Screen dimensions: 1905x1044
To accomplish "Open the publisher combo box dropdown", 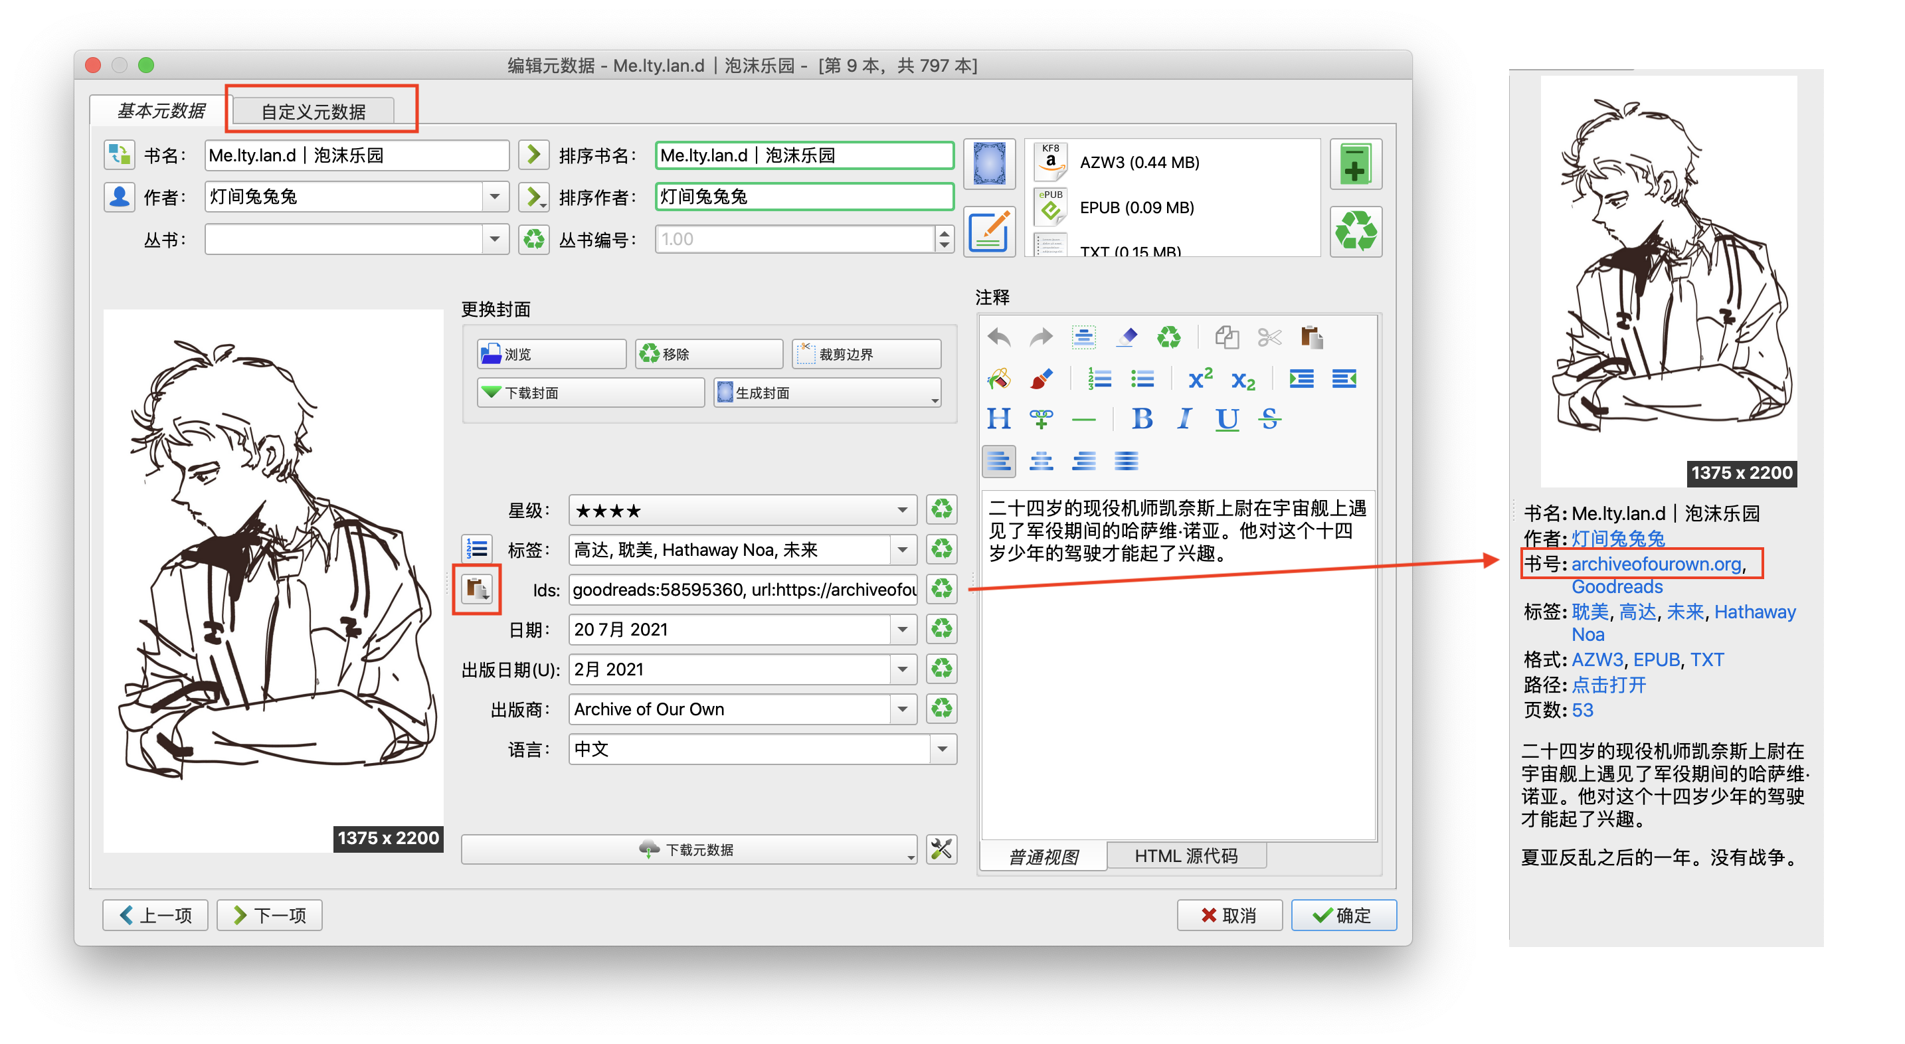I will 902,709.
